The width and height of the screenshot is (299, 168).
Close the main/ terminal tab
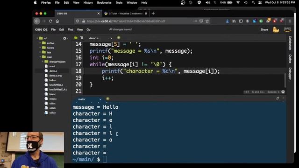[x=100, y=99]
